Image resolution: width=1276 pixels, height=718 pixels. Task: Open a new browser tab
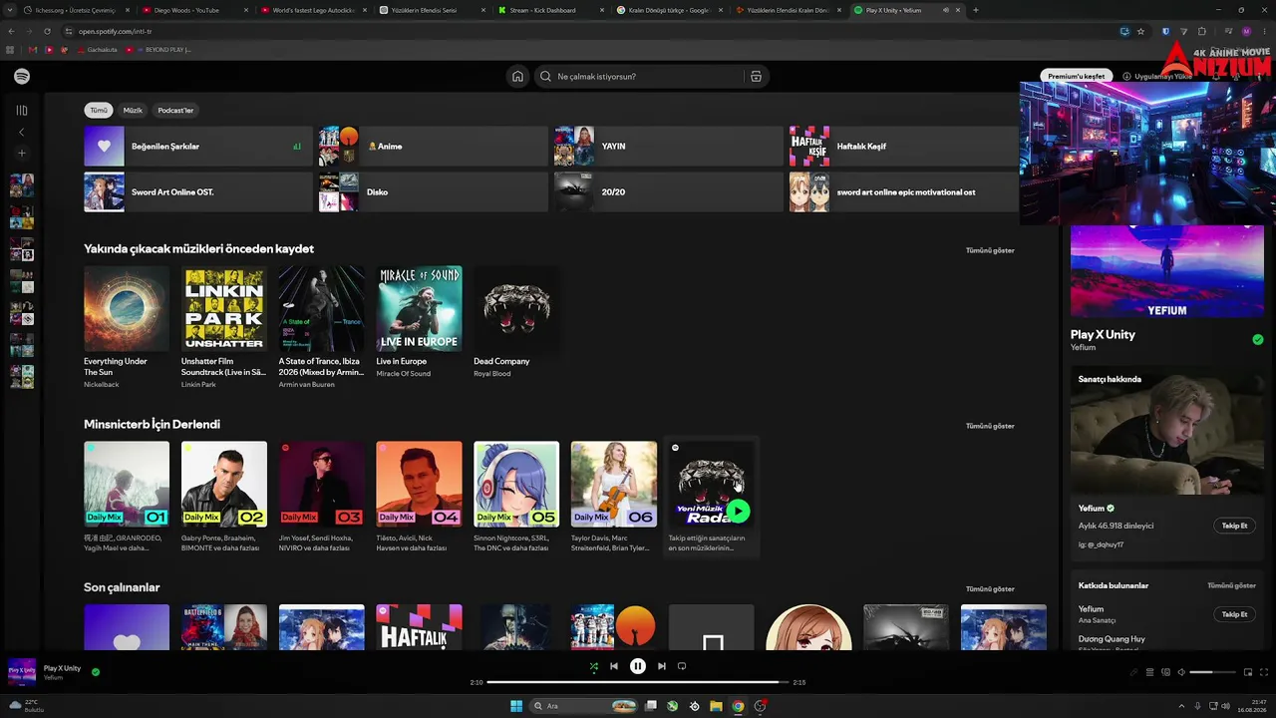point(975,10)
